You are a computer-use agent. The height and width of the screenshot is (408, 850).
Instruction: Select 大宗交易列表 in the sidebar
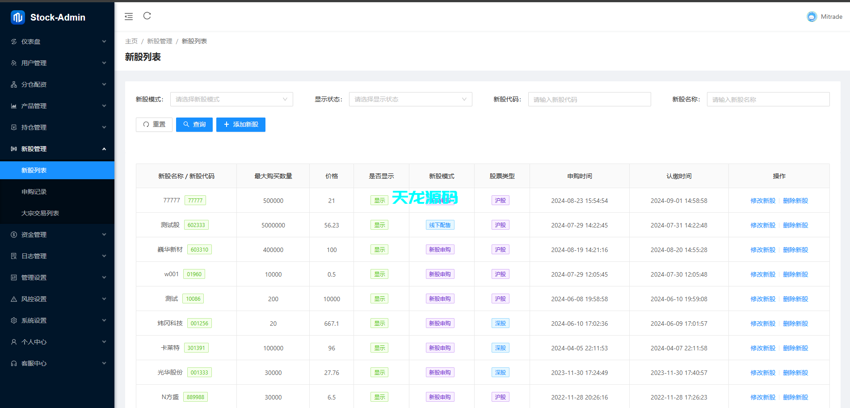click(x=40, y=213)
